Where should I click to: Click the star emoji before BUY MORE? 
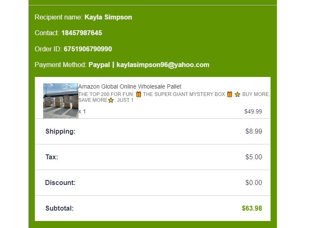[237, 94]
